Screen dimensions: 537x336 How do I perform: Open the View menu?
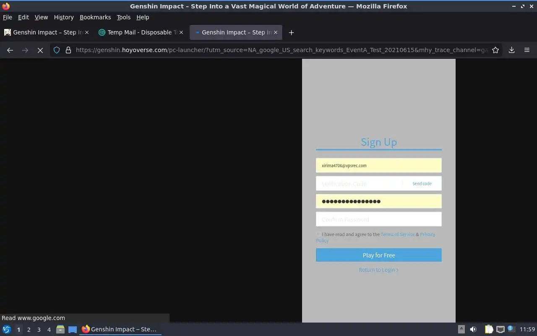pyautogui.click(x=41, y=17)
